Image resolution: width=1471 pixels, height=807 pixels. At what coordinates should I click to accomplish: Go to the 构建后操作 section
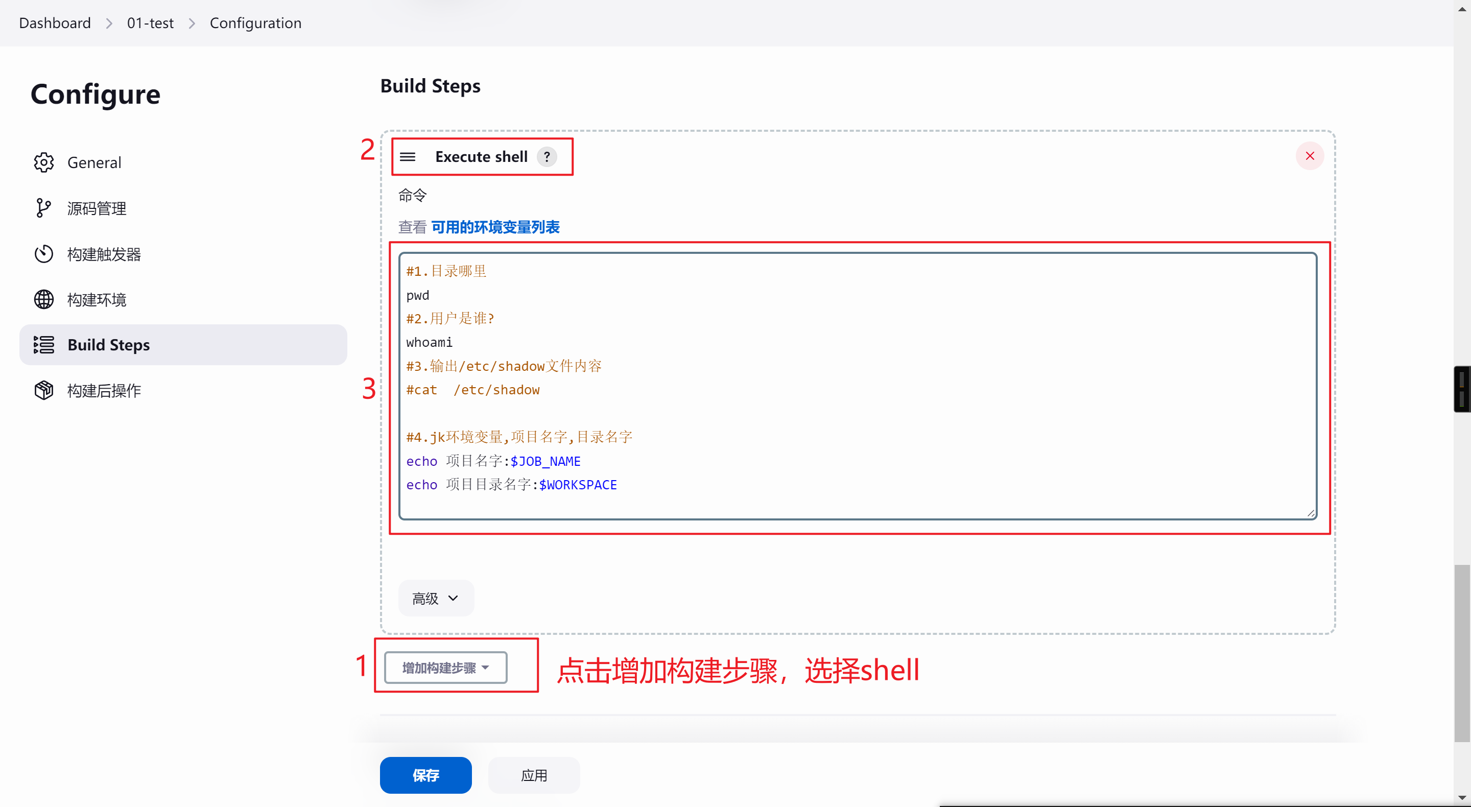click(x=104, y=391)
